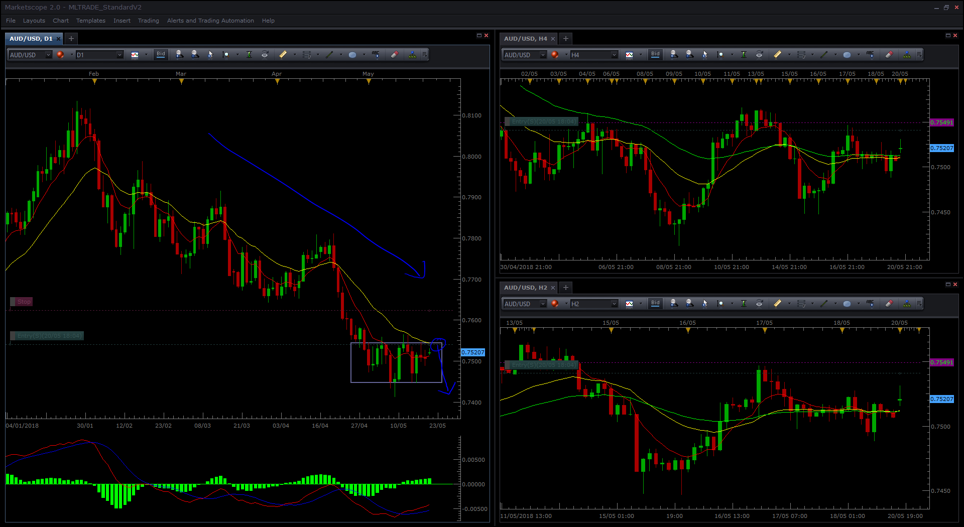Click the eye visibility icon in D1 toolbar
The width and height of the screenshot is (964, 527).
tap(265, 55)
